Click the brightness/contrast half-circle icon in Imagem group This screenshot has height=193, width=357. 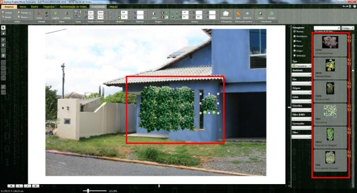154,14
